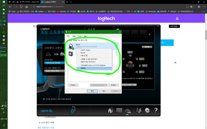This screenshot has width=207, height=129.
Task: Toggle the per-profile surround sound checkbox
Action: [x=44, y=99]
